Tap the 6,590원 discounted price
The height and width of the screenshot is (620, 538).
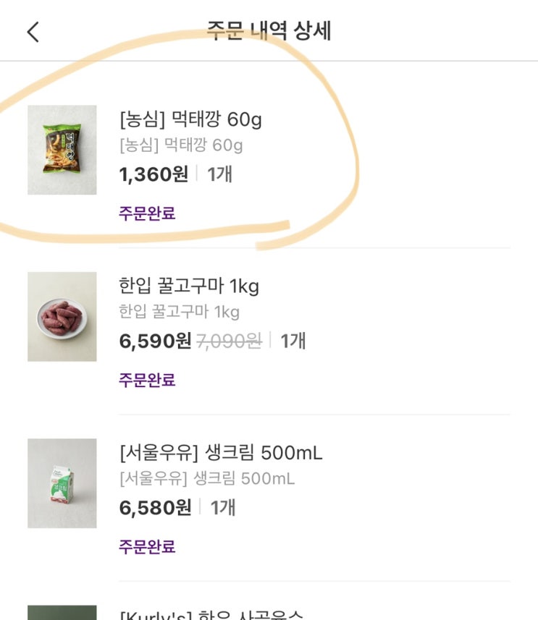click(x=155, y=341)
